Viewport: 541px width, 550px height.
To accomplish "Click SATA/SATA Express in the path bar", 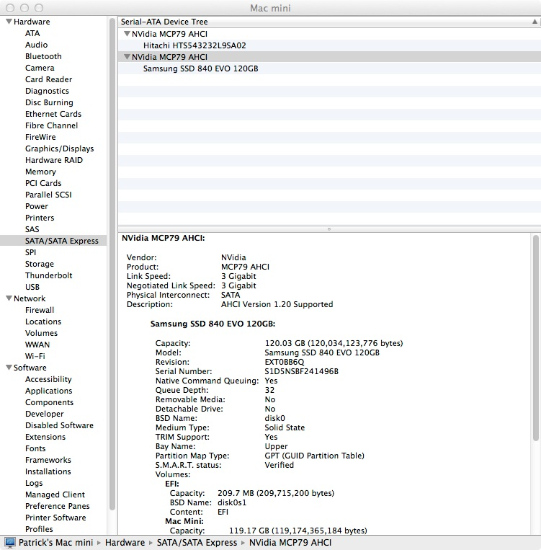I will (197, 543).
